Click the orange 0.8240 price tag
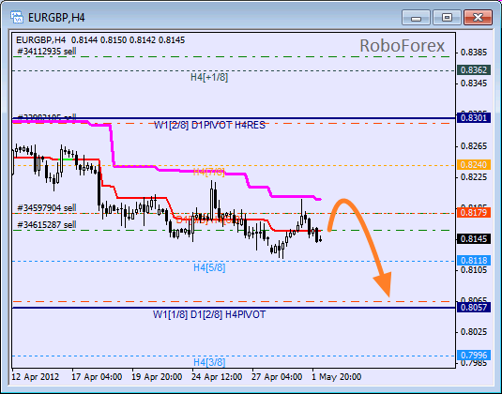The image size is (502, 394). [474, 165]
